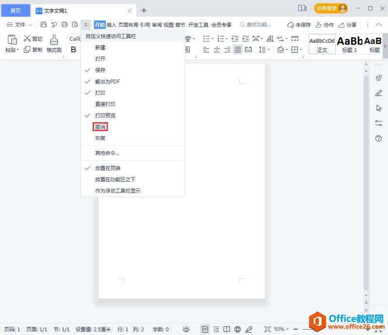Click the 访客登录 login button

pyautogui.click(x=331, y=8)
